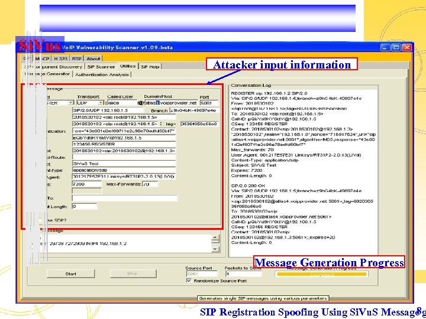
Task: Edit the Subject SiVuS Test field
Action: pyautogui.click(x=124, y=164)
